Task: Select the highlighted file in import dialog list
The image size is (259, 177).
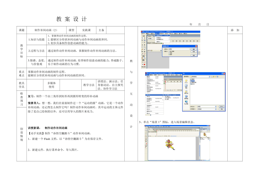Action: pyautogui.click(x=193, y=81)
